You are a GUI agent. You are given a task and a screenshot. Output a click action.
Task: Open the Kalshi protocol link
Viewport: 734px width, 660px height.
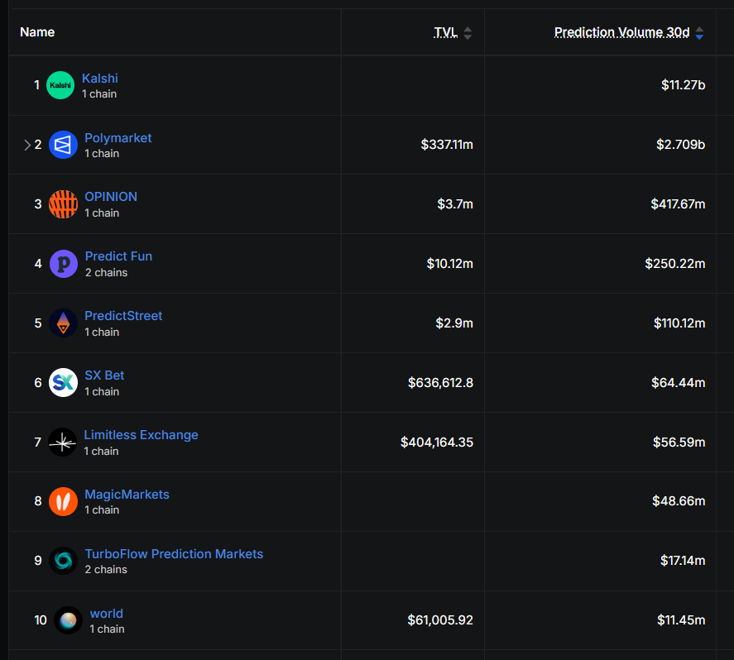(99, 78)
